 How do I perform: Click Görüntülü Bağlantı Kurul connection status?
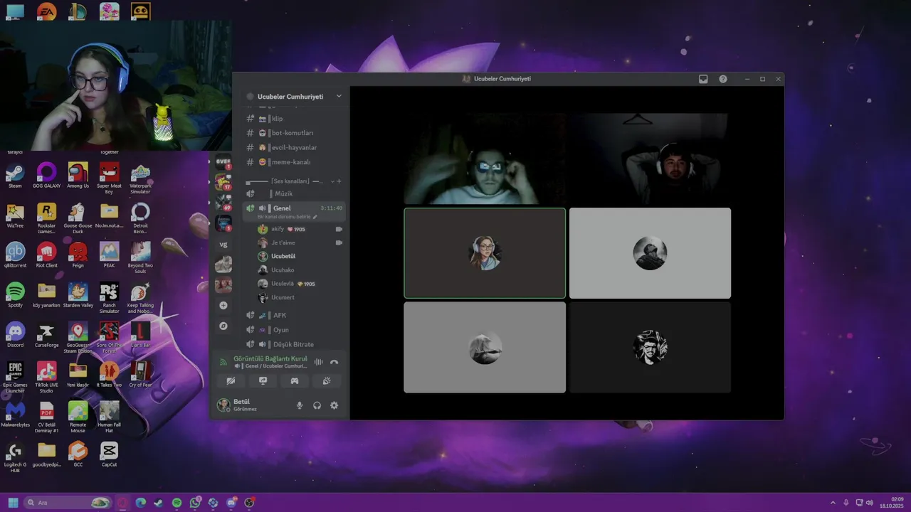pyautogui.click(x=270, y=358)
